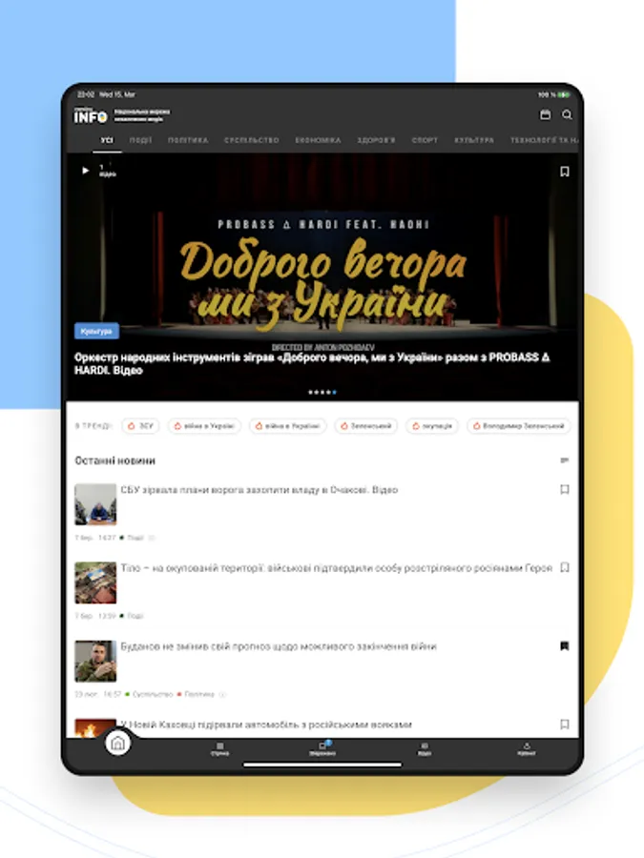Image resolution: width=644 pixels, height=858 pixels.
Task: Open the profile bottom navigation tab
Action: (x=527, y=749)
